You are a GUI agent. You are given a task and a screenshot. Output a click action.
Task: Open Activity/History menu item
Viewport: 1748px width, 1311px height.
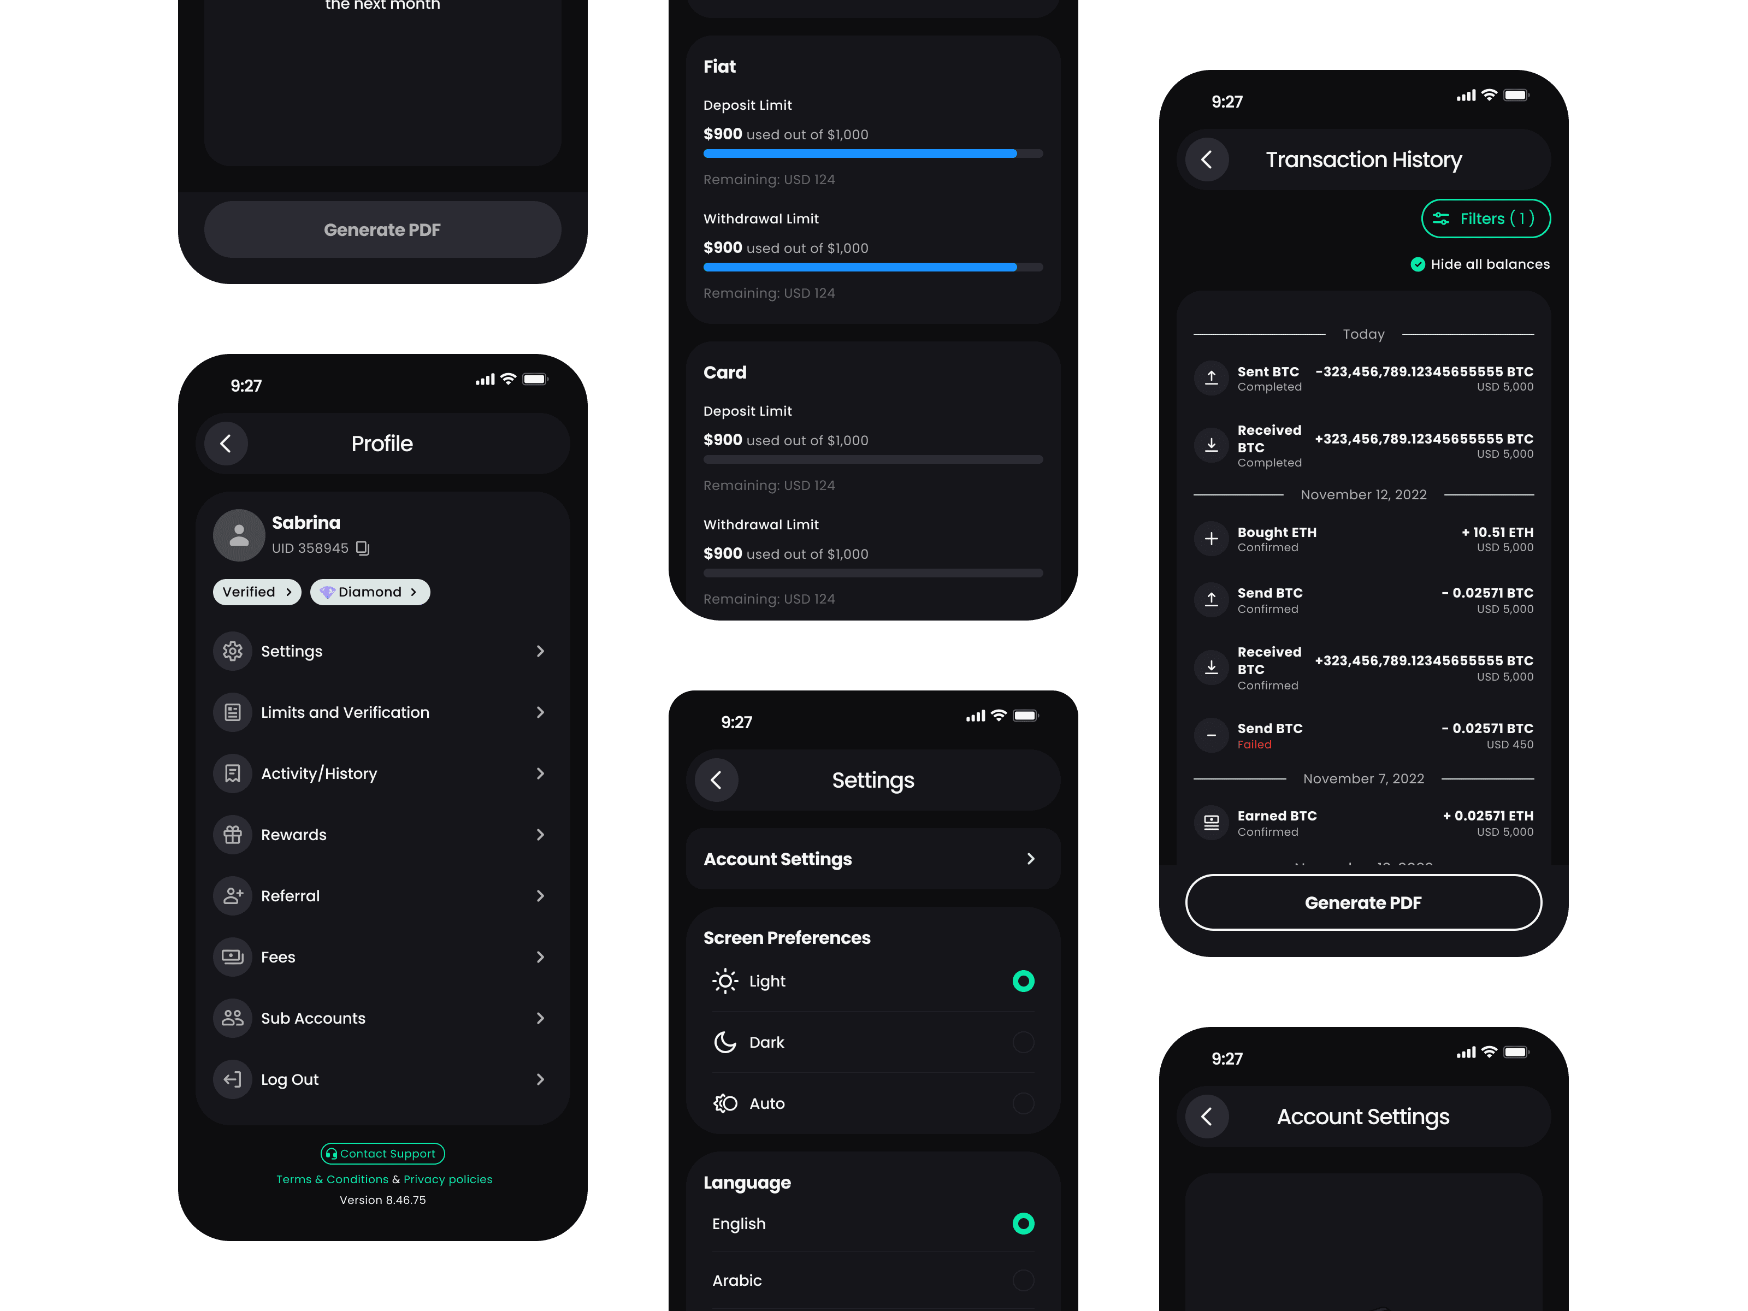(319, 773)
